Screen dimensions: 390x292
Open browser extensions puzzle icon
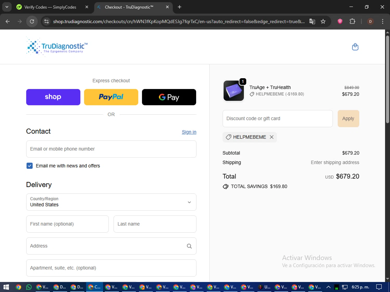click(x=352, y=21)
